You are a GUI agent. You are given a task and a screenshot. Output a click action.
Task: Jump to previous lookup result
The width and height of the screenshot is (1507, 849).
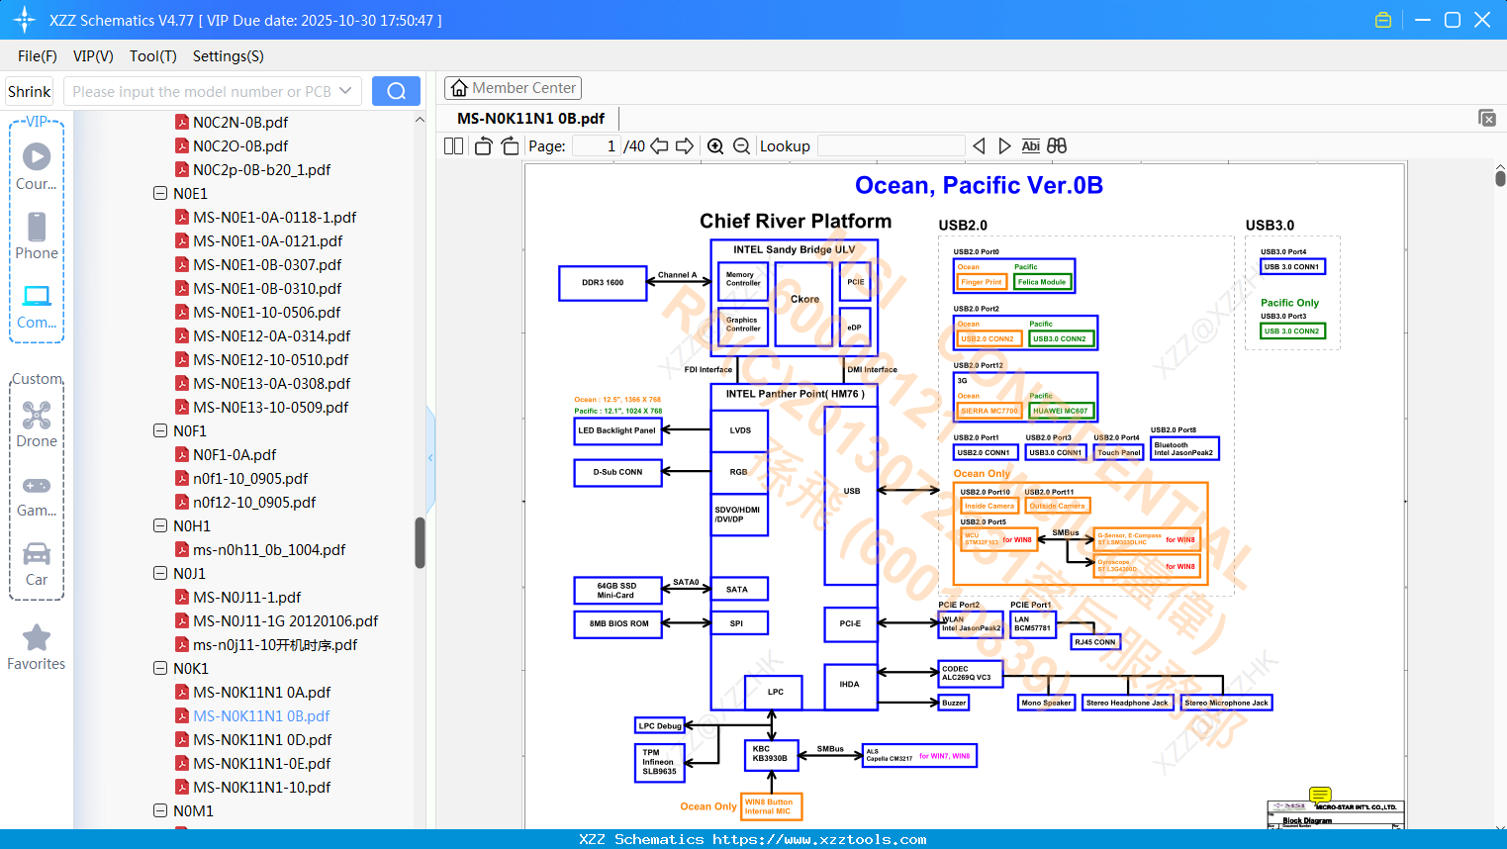click(x=979, y=145)
